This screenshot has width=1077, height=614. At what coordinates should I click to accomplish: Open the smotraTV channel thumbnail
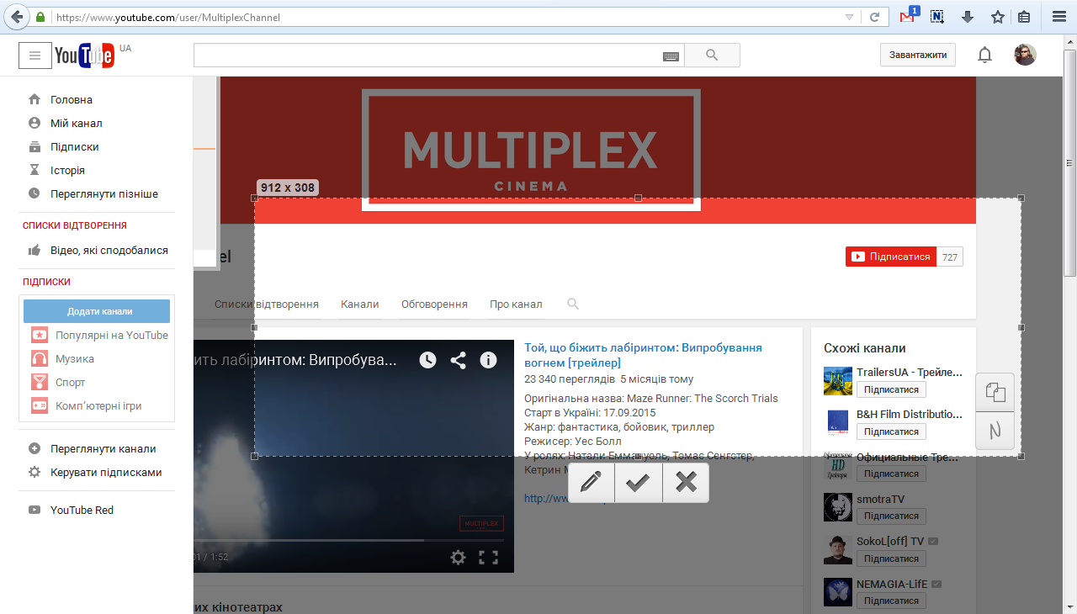click(838, 507)
